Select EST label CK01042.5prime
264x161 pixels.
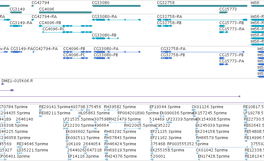click(212, 150)
